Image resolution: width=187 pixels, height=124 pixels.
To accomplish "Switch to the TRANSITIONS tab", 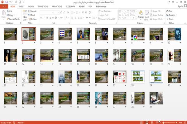I will click(43, 7).
